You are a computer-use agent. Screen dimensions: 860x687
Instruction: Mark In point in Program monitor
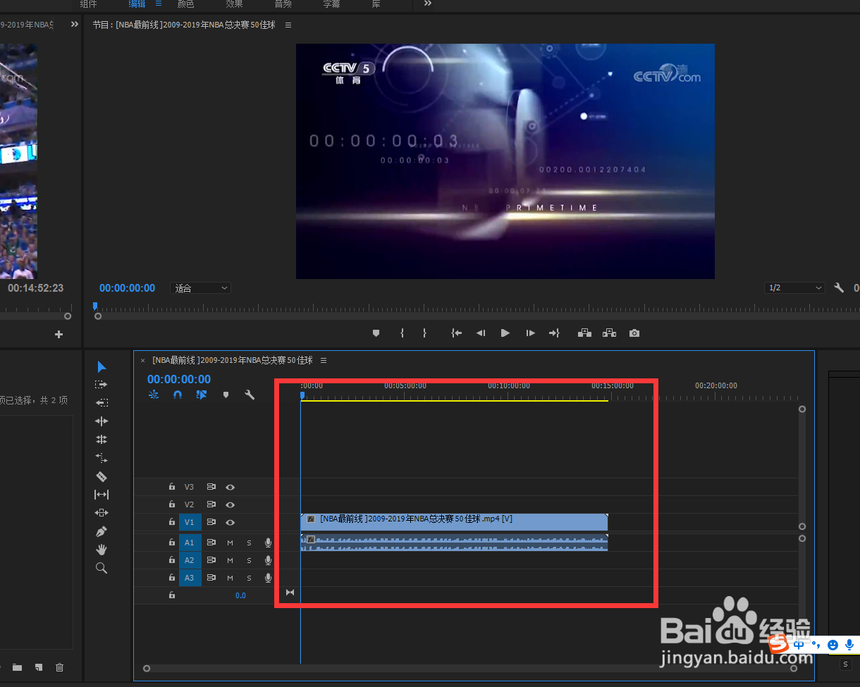[x=402, y=333]
